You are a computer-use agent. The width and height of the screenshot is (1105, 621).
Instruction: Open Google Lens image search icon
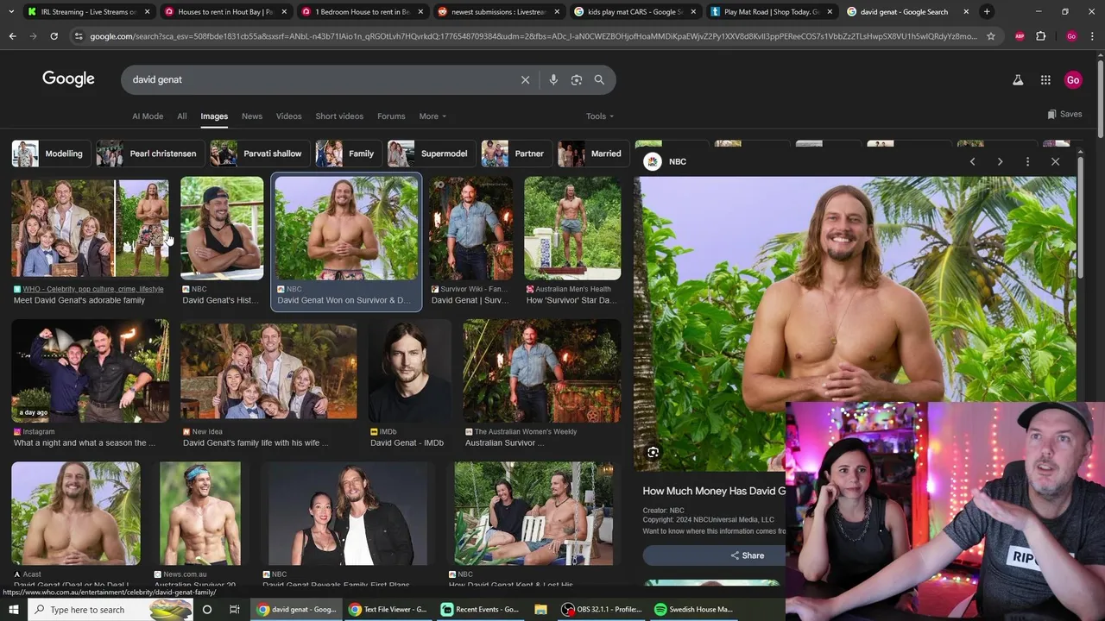click(x=577, y=79)
